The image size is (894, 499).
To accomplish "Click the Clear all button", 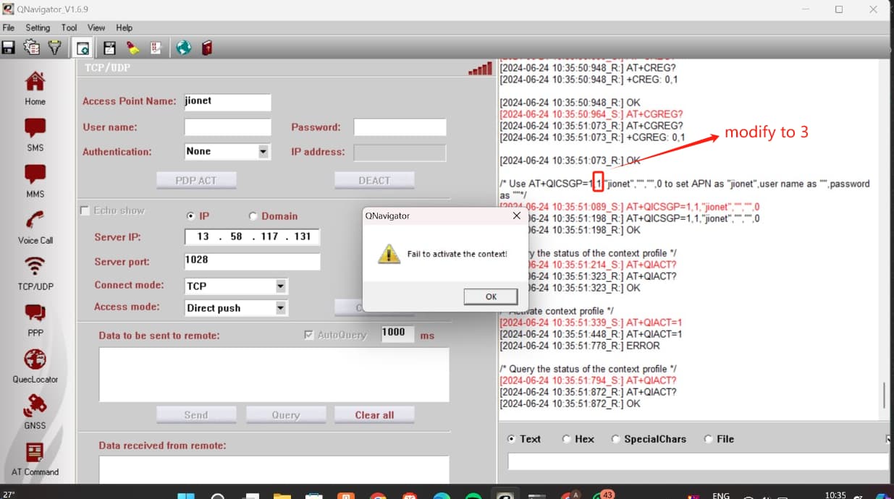I will 374,415.
